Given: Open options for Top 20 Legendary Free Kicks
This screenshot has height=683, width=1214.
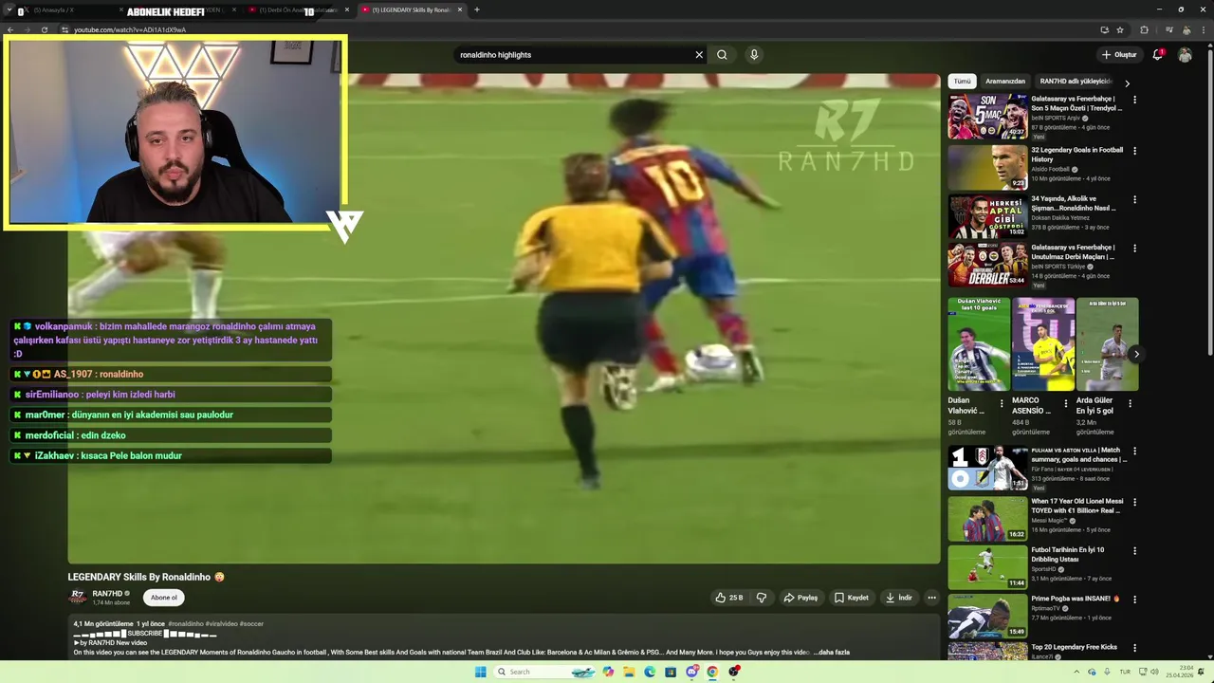Looking at the screenshot, I should 1134,648.
